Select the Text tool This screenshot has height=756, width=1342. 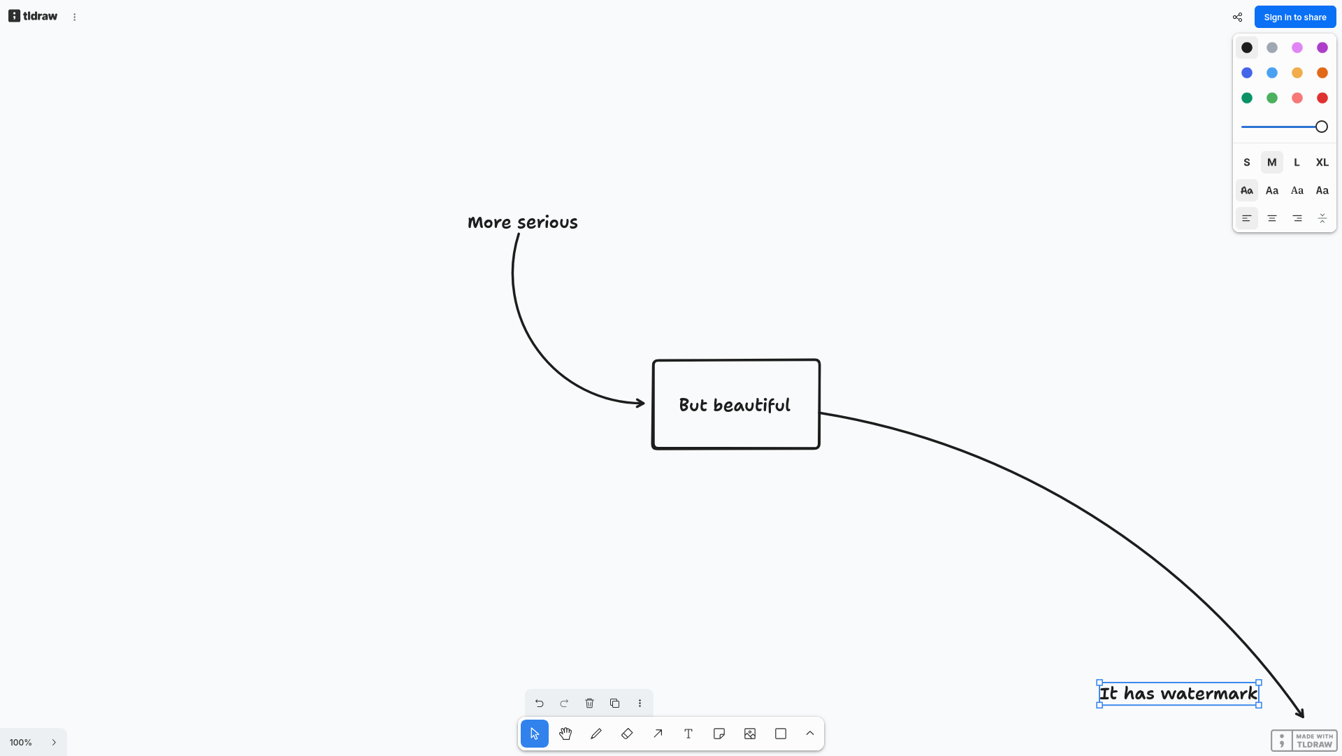[688, 734]
